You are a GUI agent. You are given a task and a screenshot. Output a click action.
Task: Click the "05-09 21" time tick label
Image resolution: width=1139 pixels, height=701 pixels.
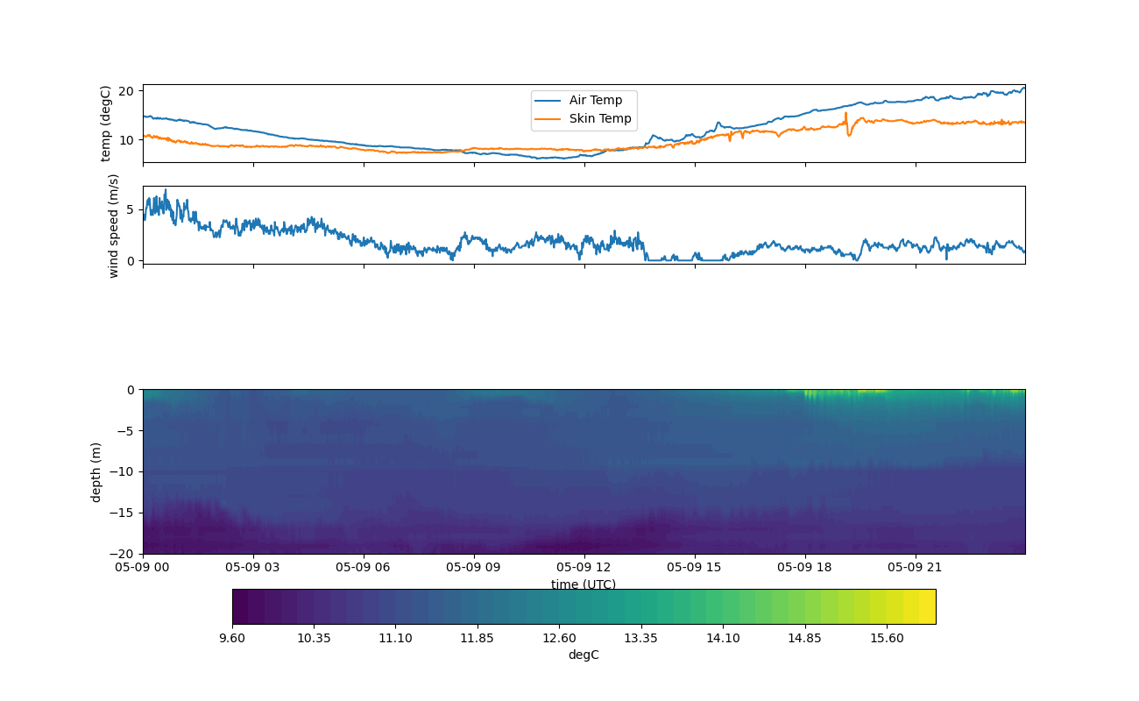(x=916, y=567)
